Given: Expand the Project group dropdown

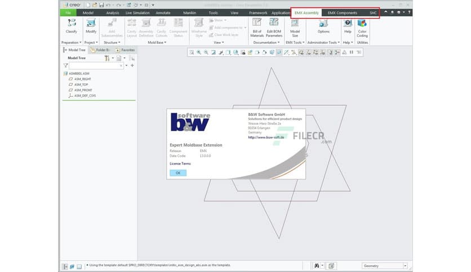Looking at the screenshot, I should click(x=91, y=43).
